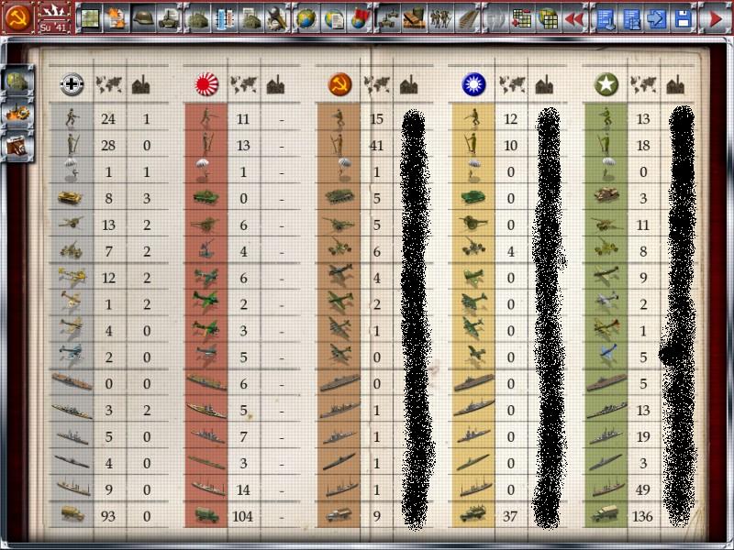Click the floppy disk save icon

684,18
